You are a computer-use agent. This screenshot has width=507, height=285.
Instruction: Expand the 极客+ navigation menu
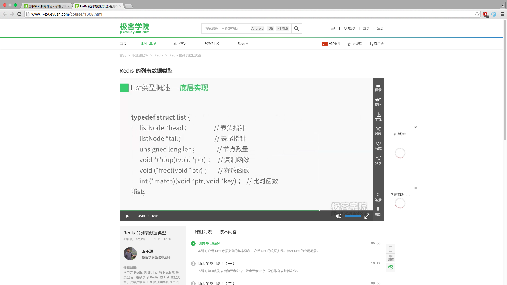point(243,44)
